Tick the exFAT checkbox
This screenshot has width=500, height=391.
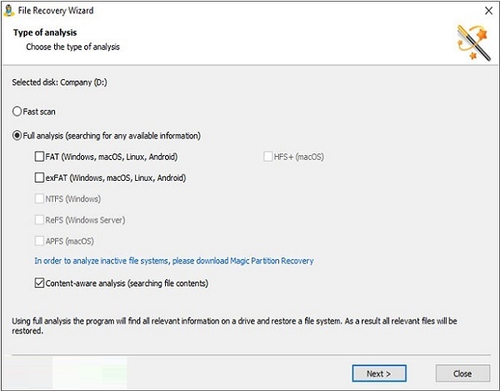tap(40, 178)
